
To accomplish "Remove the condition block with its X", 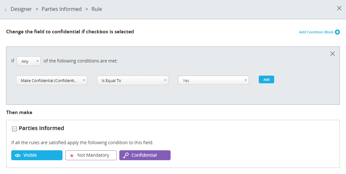I will 332,54.
